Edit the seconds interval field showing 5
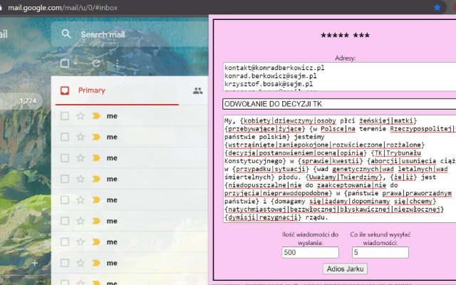The image size is (456, 285). point(380,252)
